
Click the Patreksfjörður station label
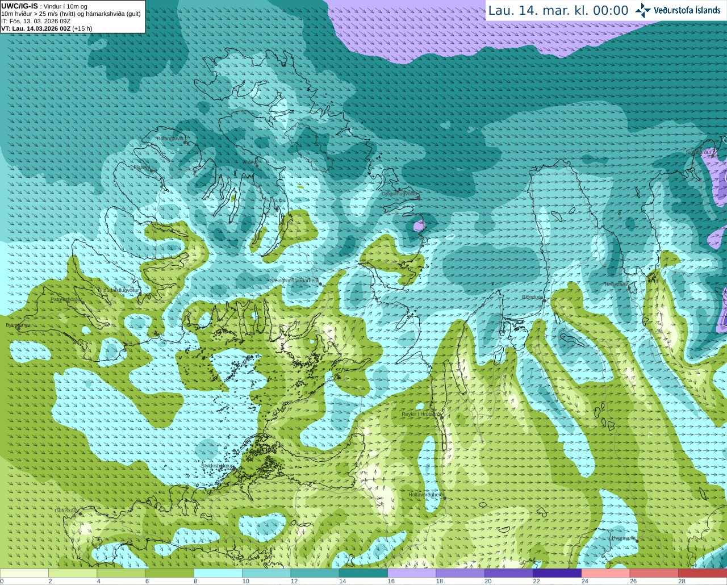coord(66,299)
